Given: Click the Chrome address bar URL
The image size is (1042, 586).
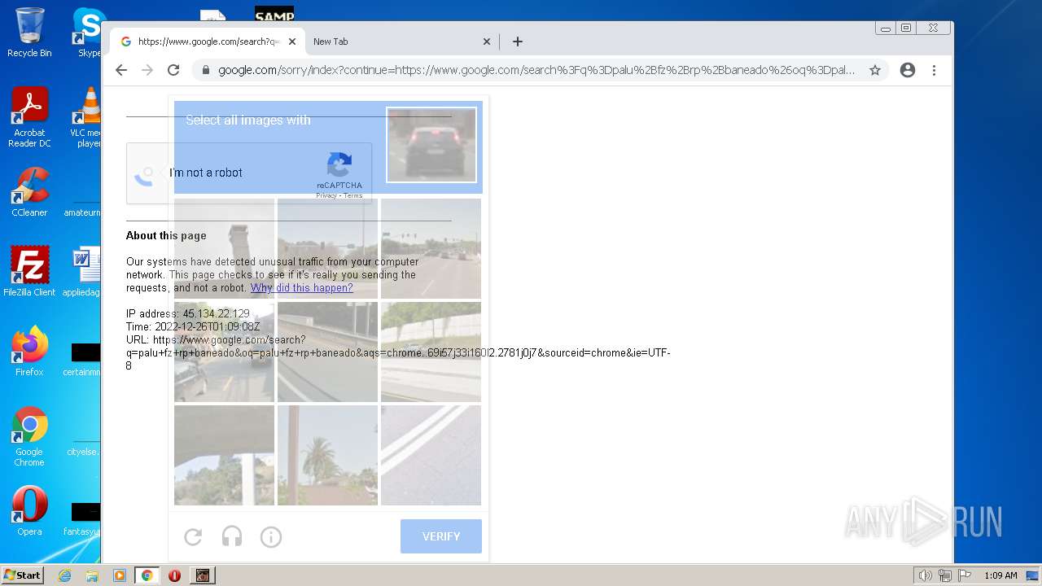Looking at the screenshot, I should (536, 70).
